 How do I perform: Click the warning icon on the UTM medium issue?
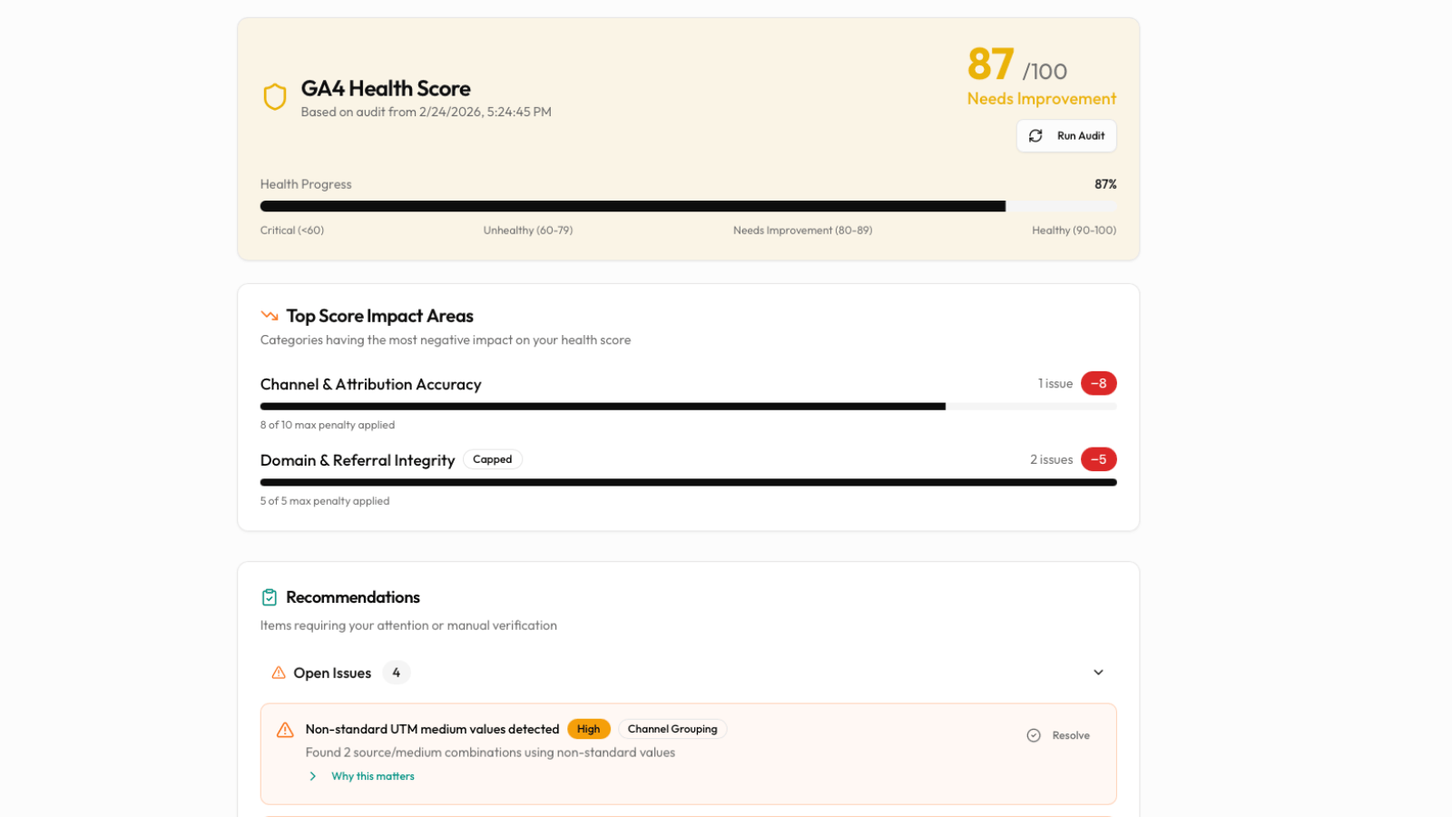point(285,730)
